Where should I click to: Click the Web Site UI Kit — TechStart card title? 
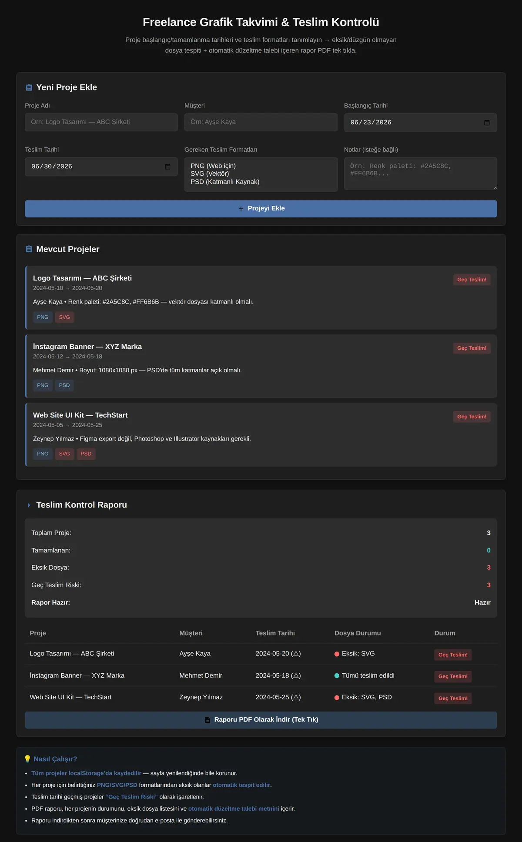coord(80,415)
